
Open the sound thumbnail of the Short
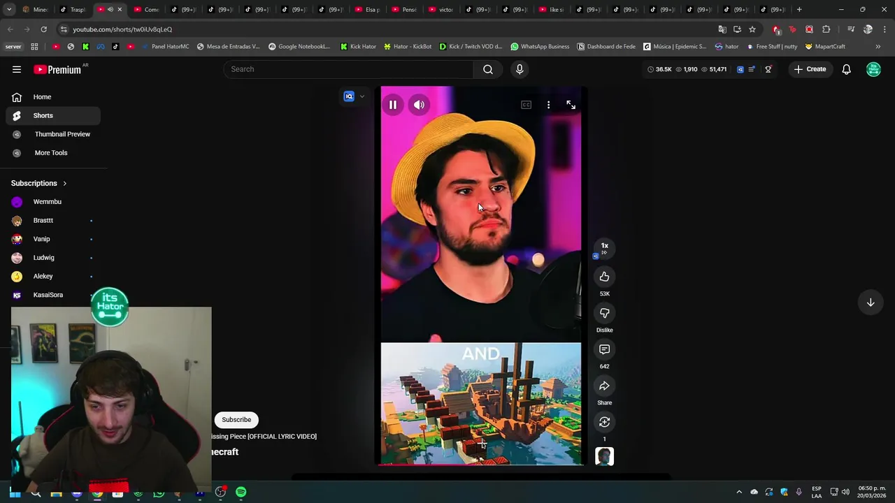(604, 456)
